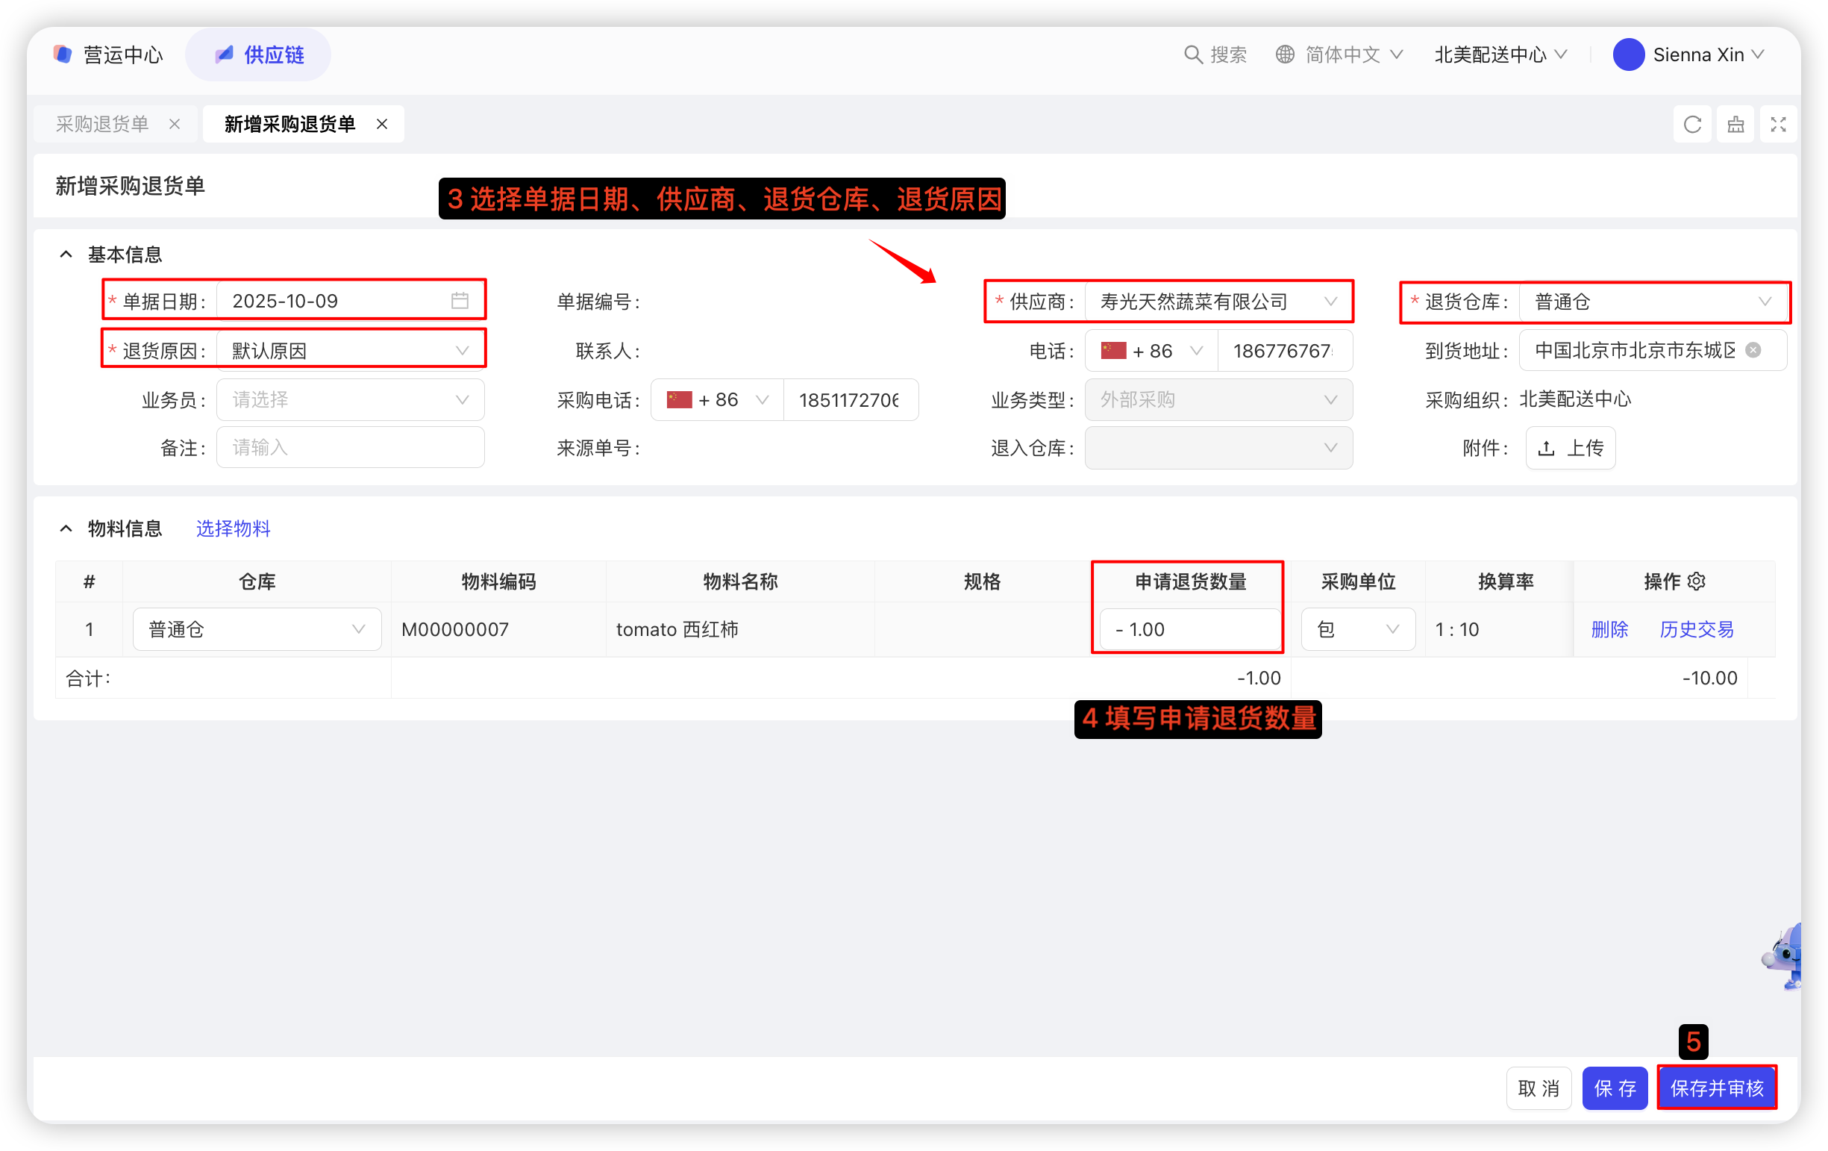Collapse the 物料信息 section
Viewport: 1828px width, 1151px height.
click(x=67, y=528)
